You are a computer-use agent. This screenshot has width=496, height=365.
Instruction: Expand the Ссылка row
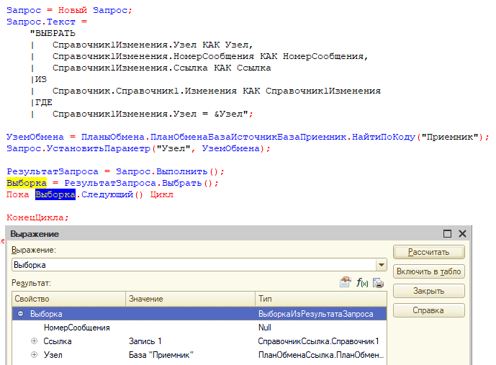34,341
